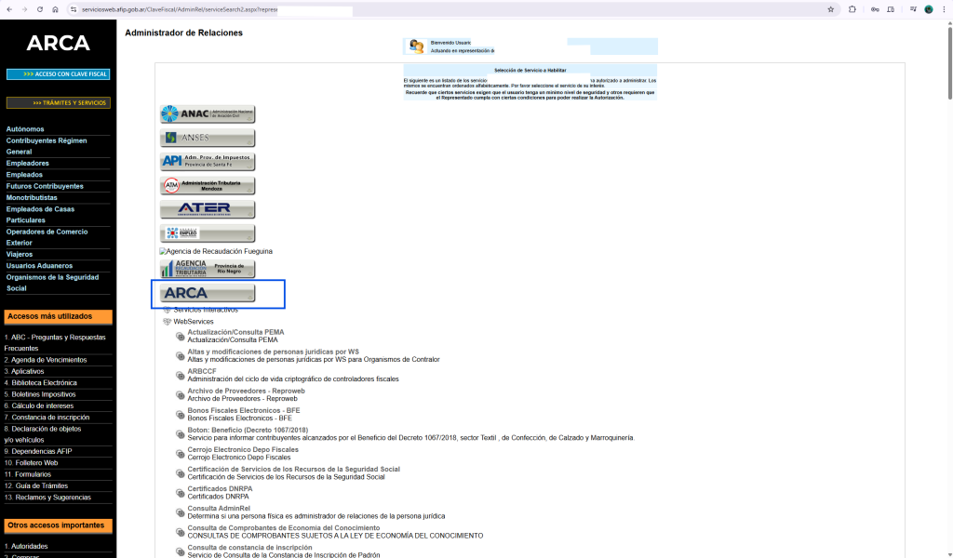This screenshot has width=953, height=558.
Task: Select the Agencia Tributaria Río Negro button
Action: (208, 269)
